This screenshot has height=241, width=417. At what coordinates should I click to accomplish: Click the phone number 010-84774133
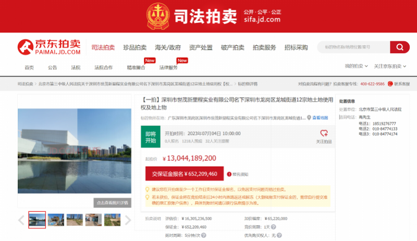point(385,129)
